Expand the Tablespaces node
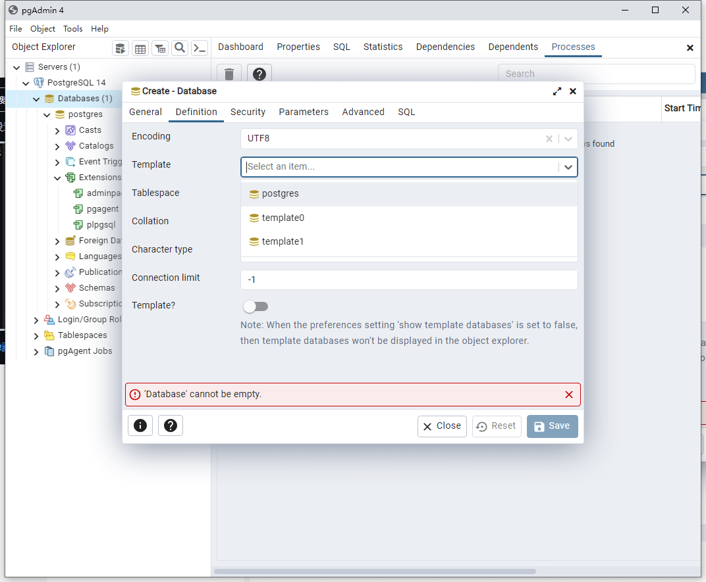Viewport: 706px width, 582px height. tap(36, 336)
